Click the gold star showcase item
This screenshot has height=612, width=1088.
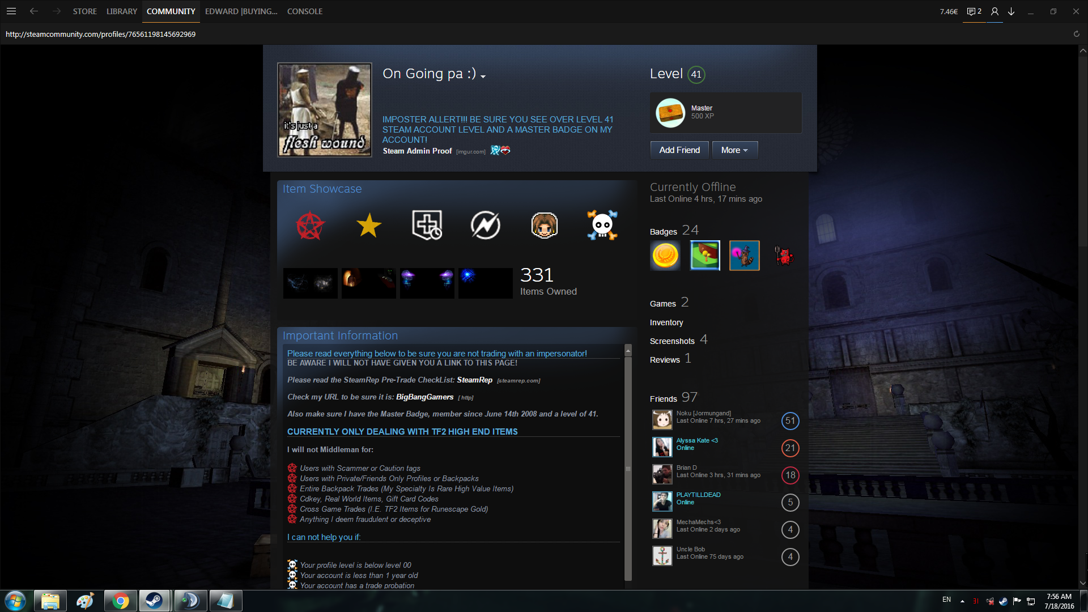(x=369, y=226)
